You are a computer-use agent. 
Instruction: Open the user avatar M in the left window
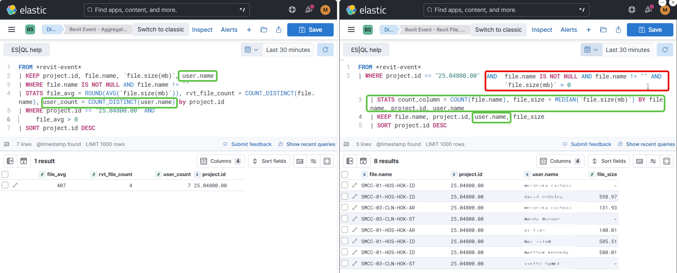(325, 10)
